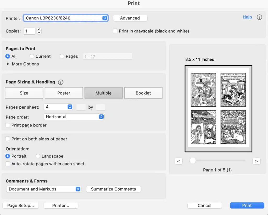
Task: Open Pages per sheet dropdown
Action: tap(58, 107)
